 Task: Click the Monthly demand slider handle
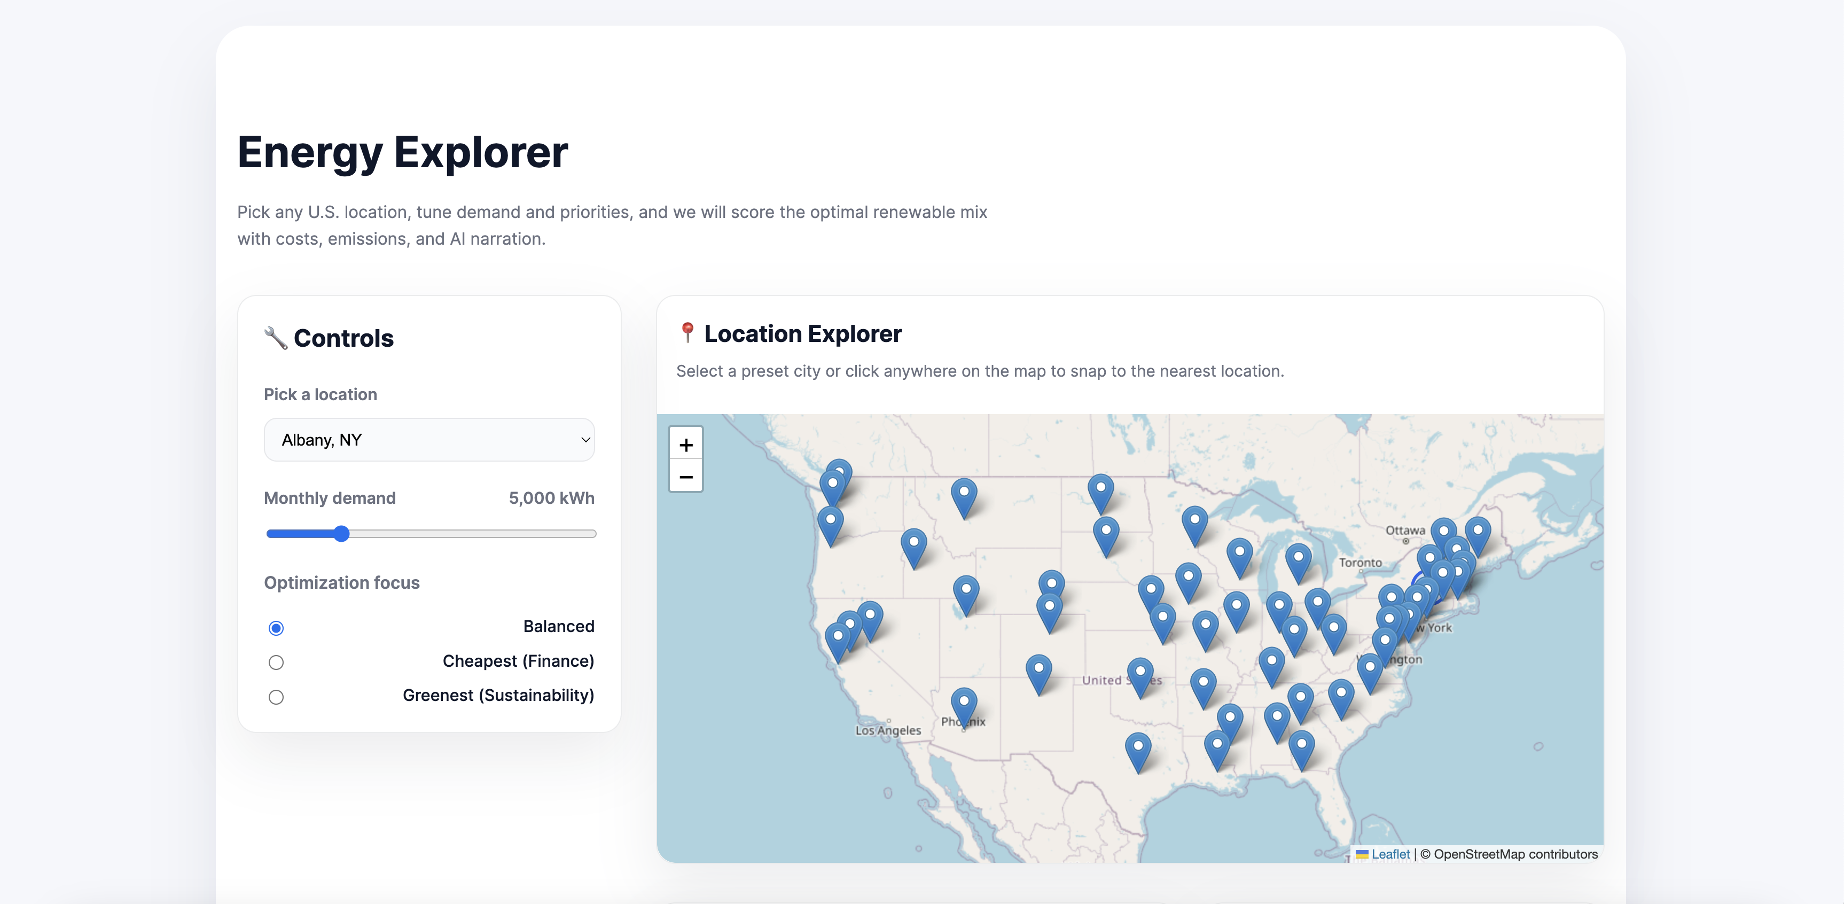pos(341,533)
